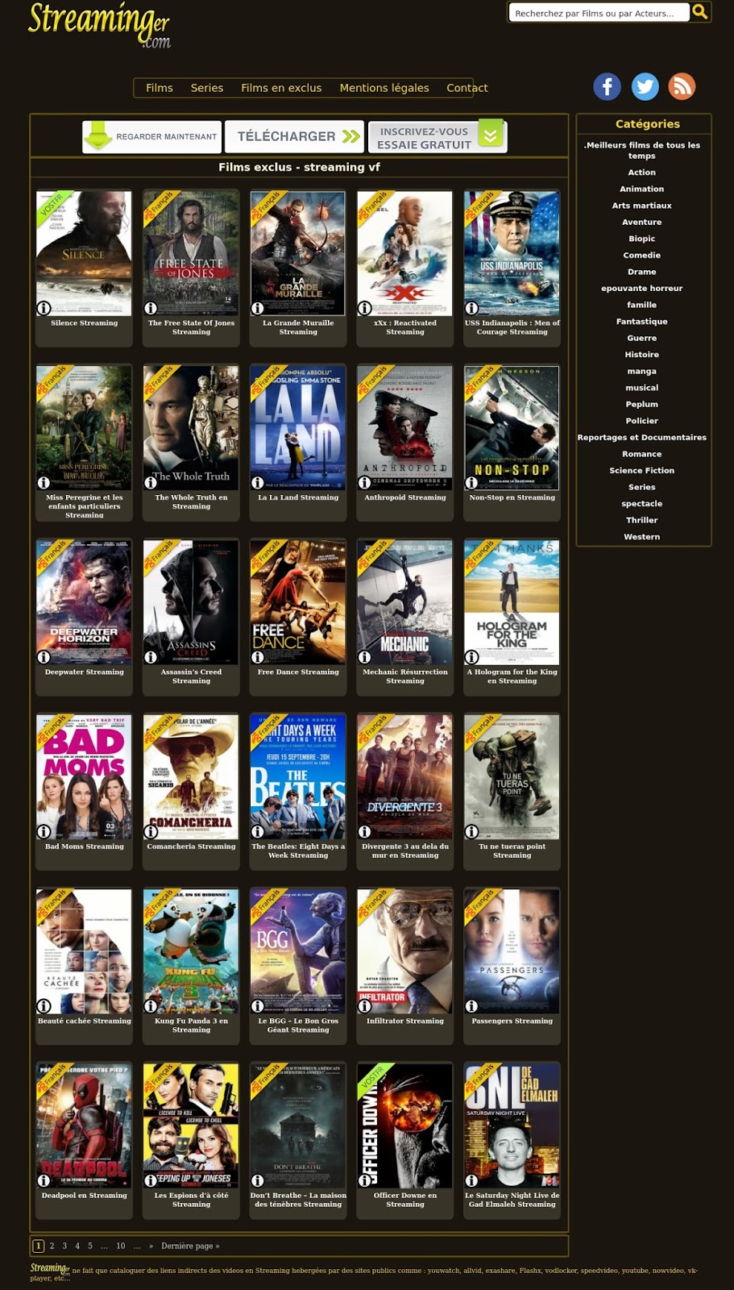Viewport: 734px width, 1290px height.
Task: Open info icon on Assassin's Creed poster
Action: coord(151,657)
